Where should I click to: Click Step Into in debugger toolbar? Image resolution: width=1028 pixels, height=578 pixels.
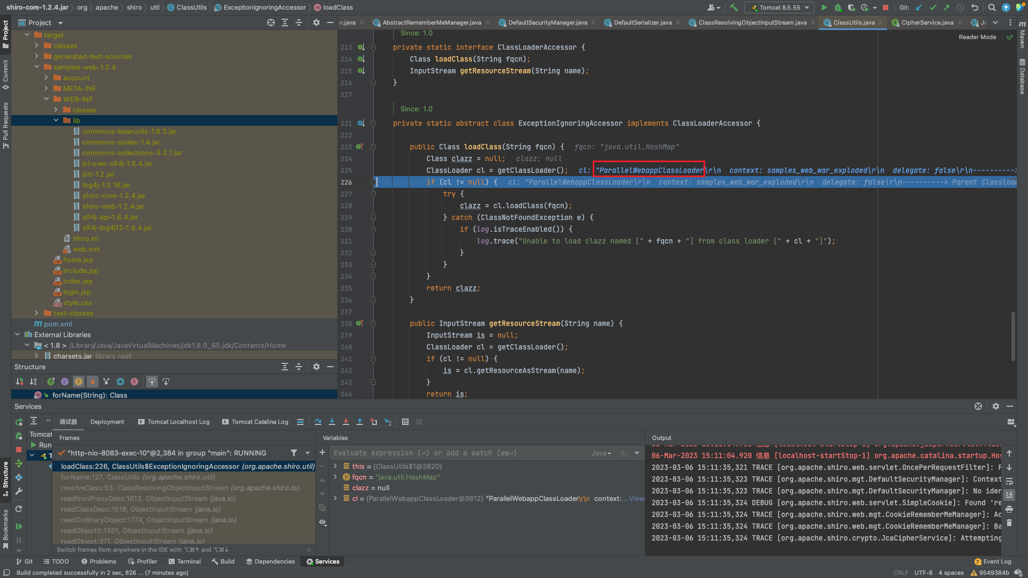tap(332, 422)
